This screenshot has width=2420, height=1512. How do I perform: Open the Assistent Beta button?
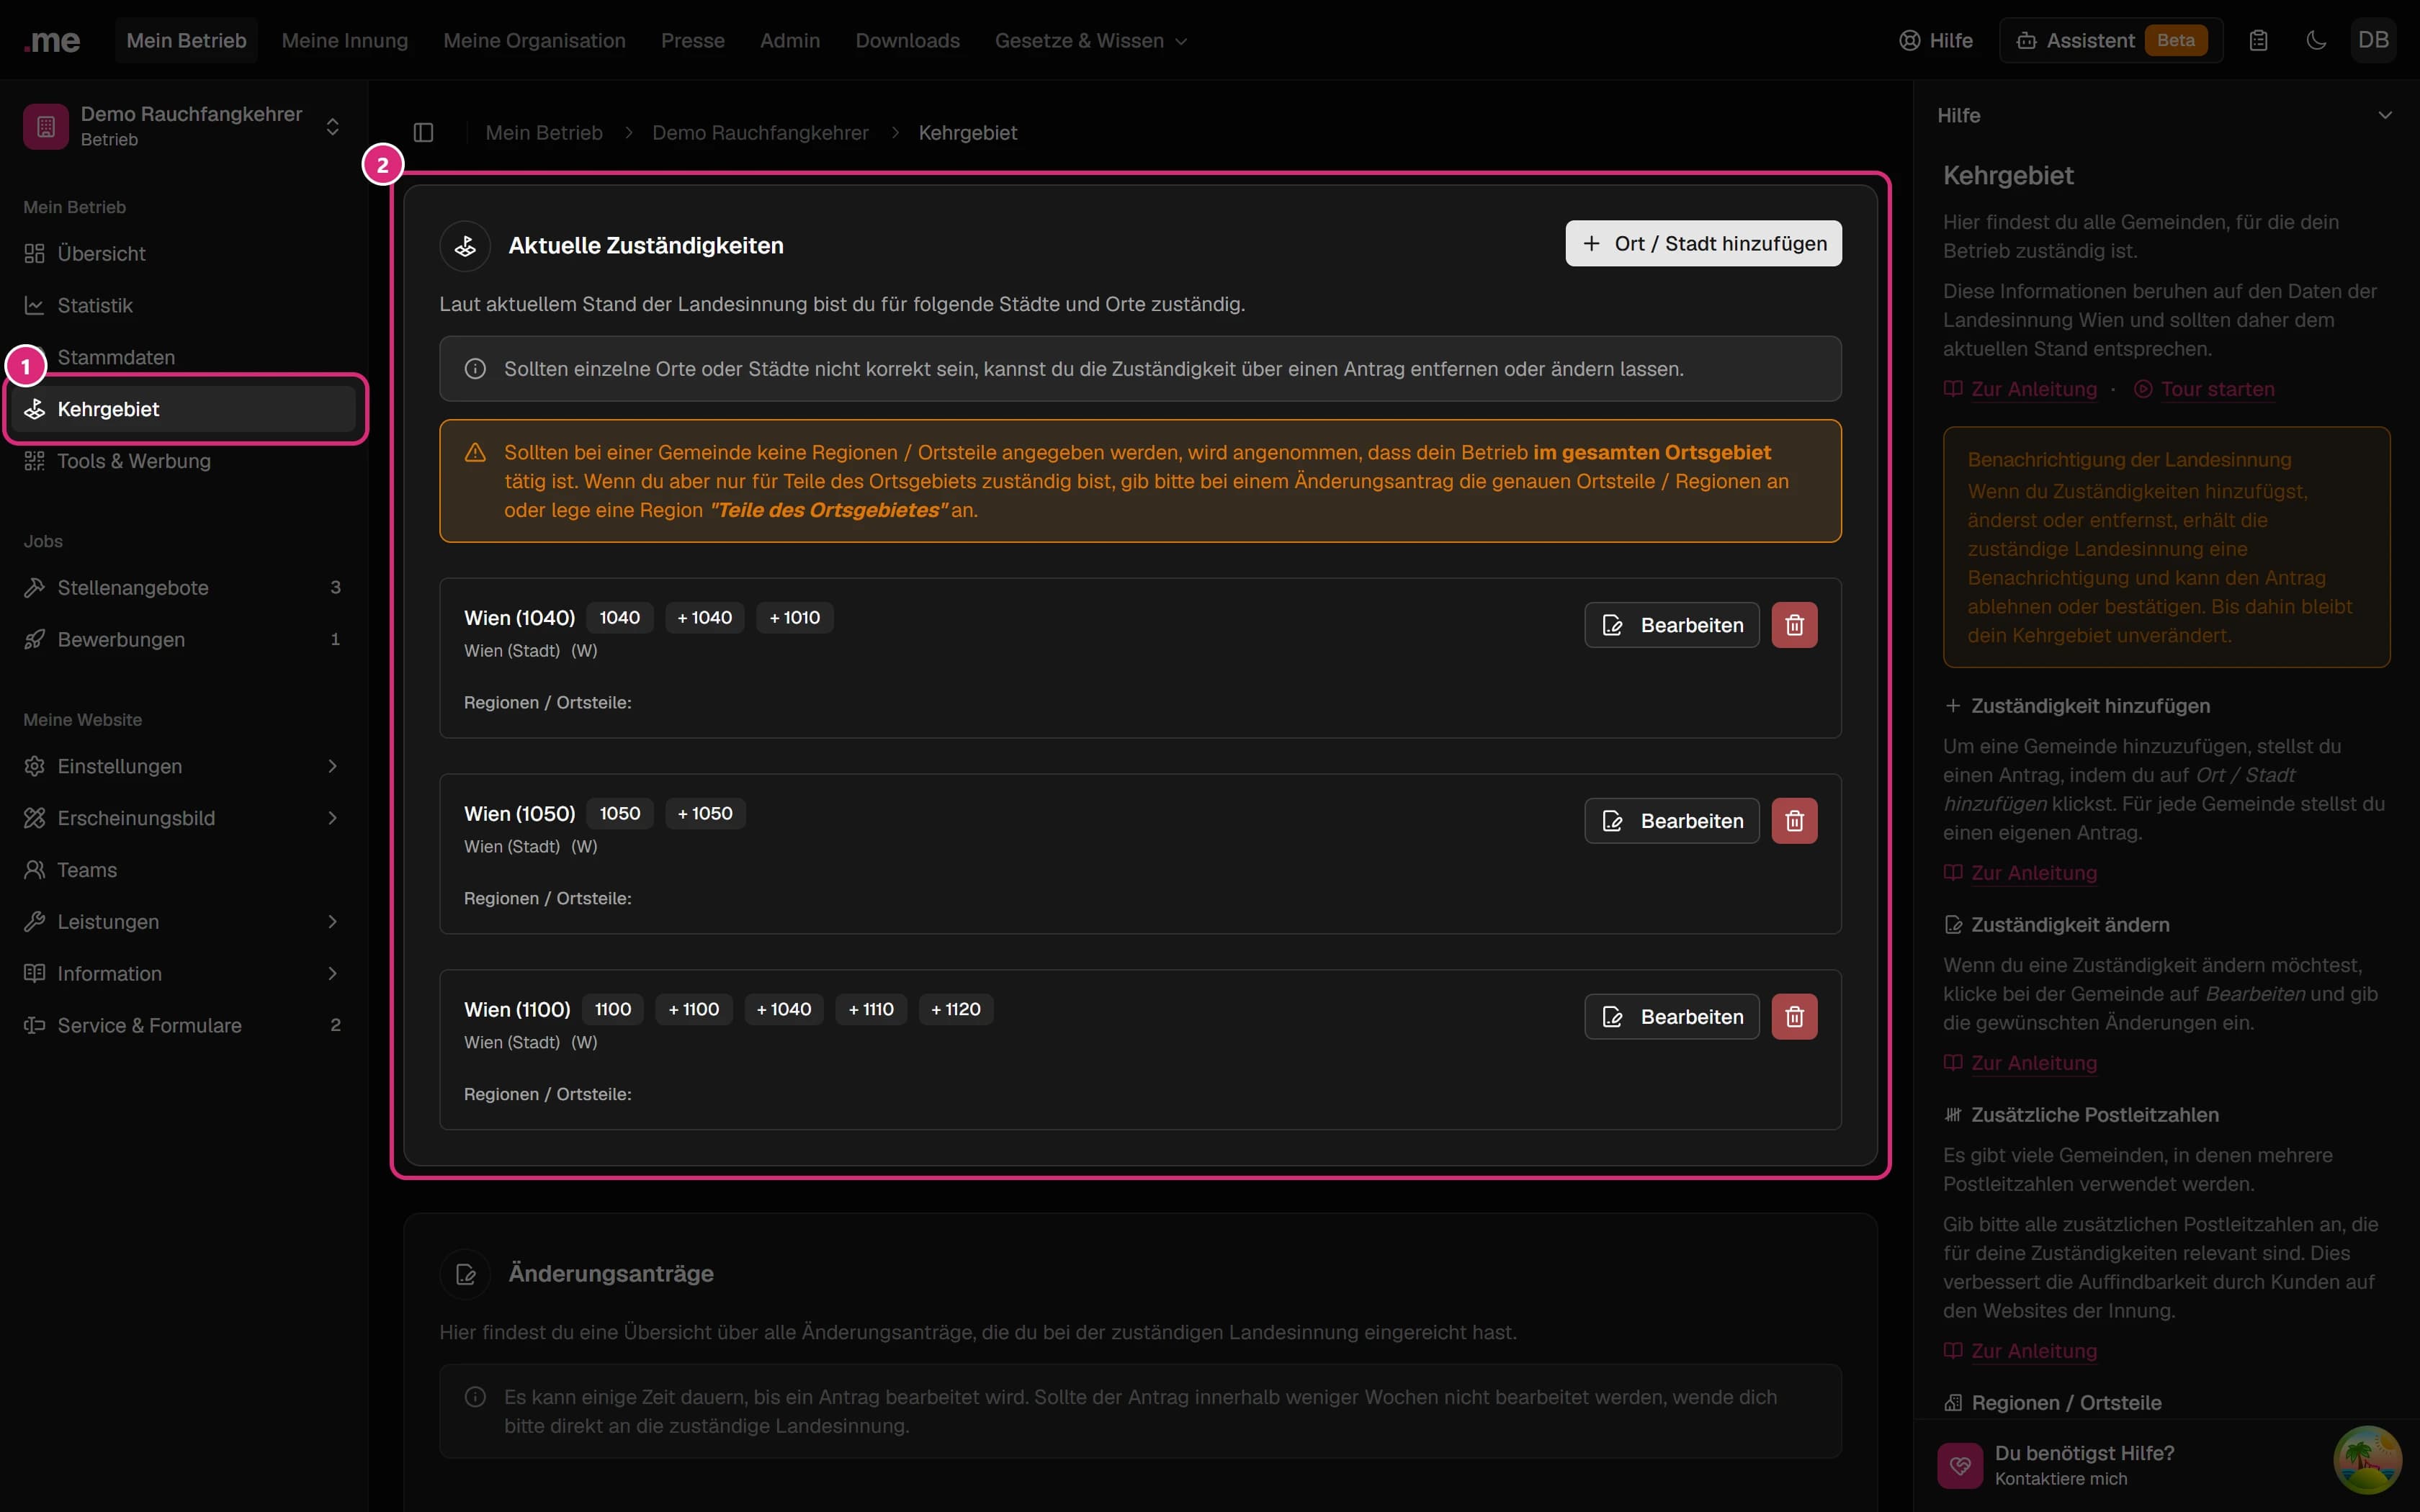[x=2111, y=41]
